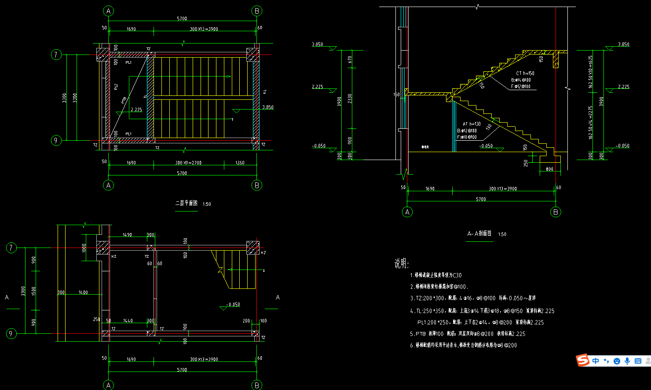The width and height of the screenshot is (651, 390).
Task: Click note 2 ending with @100.
Action: 439,287
